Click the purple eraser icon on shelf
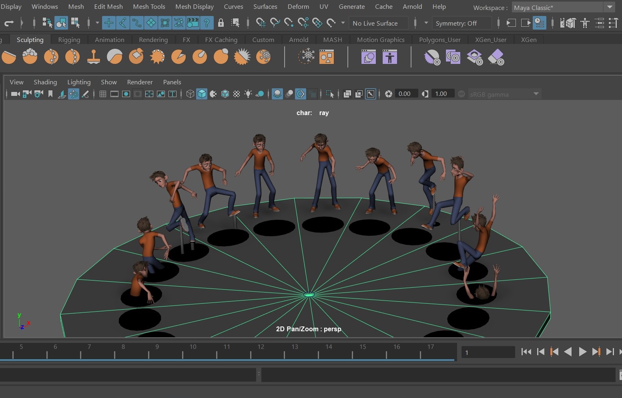622x398 pixels. (x=496, y=57)
